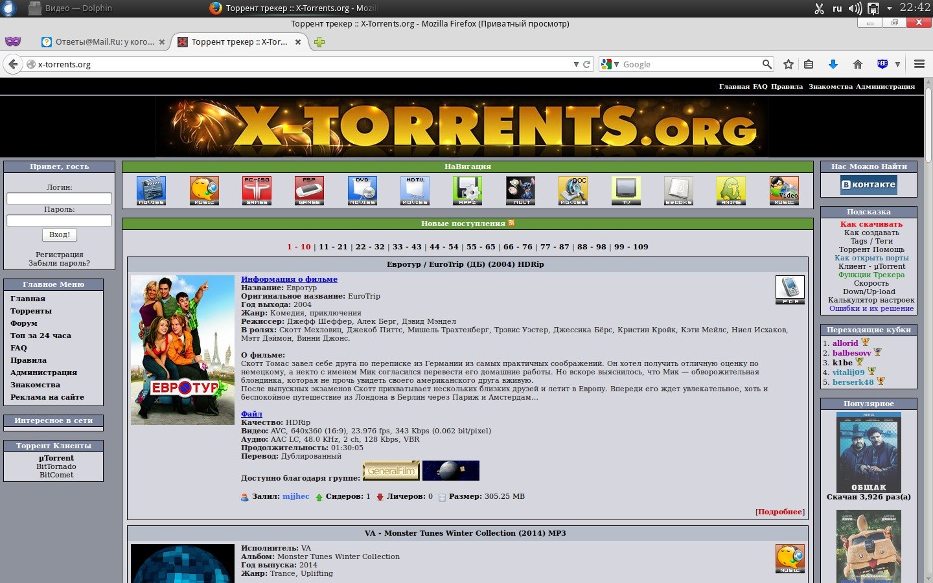Open the PSP Games category icon
Viewport: 933px width, 583px height.
coord(309,190)
